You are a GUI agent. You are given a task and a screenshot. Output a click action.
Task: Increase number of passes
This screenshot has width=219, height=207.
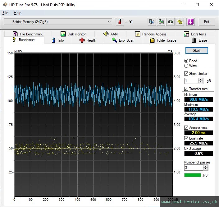(205, 166)
